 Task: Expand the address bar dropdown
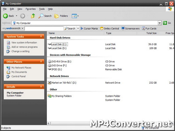(160, 23)
